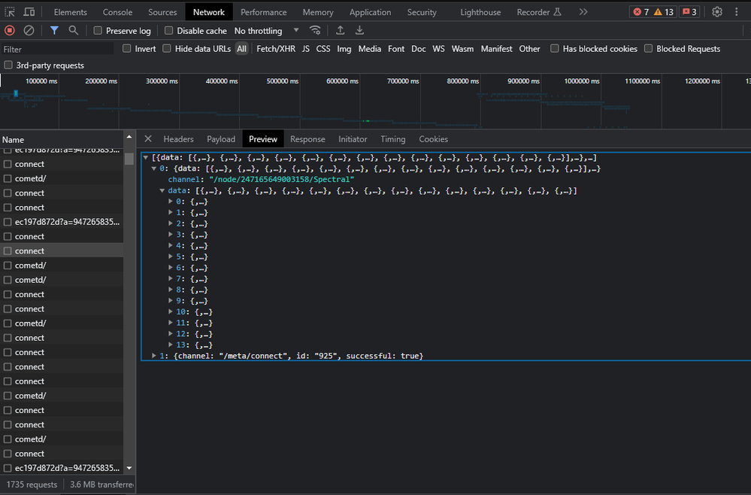The width and height of the screenshot is (751, 495).
Task: Import HAR file upload icon
Action: [340, 31]
